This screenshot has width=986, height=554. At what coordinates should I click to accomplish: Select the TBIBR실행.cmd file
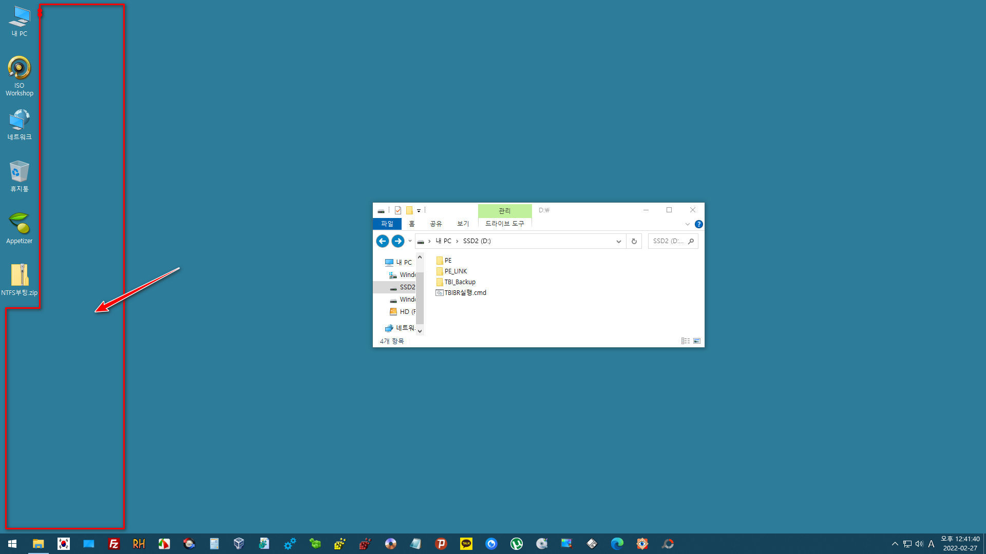461,293
